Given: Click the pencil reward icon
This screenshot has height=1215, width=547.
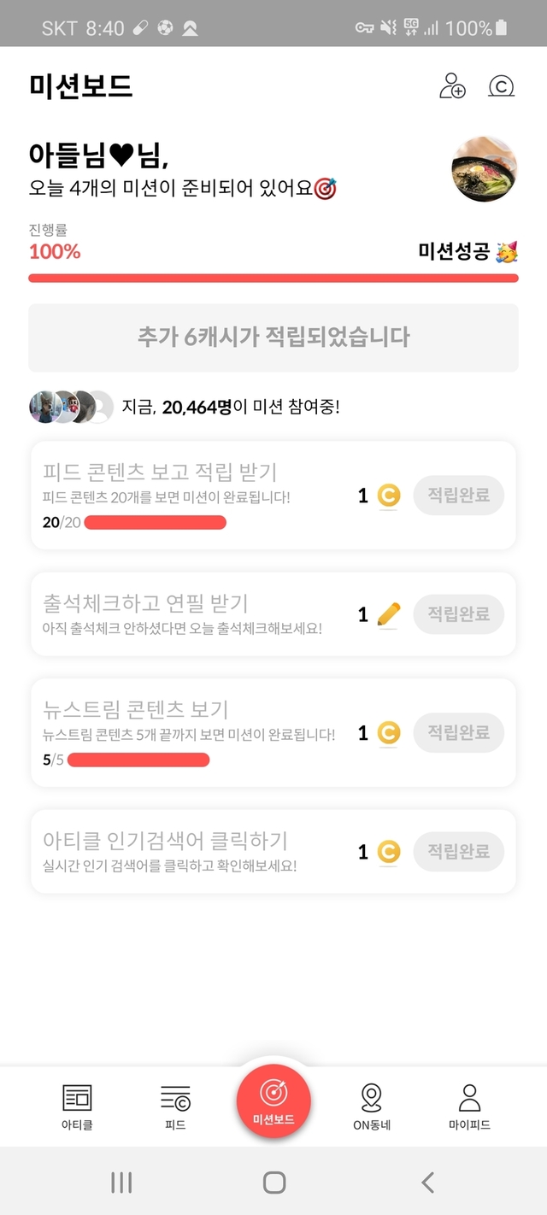Looking at the screenshot, I should 388,614.
